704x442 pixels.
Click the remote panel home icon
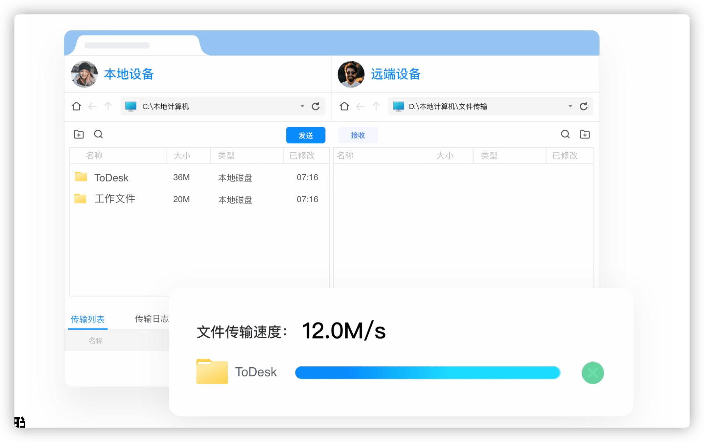pos(344,106)
